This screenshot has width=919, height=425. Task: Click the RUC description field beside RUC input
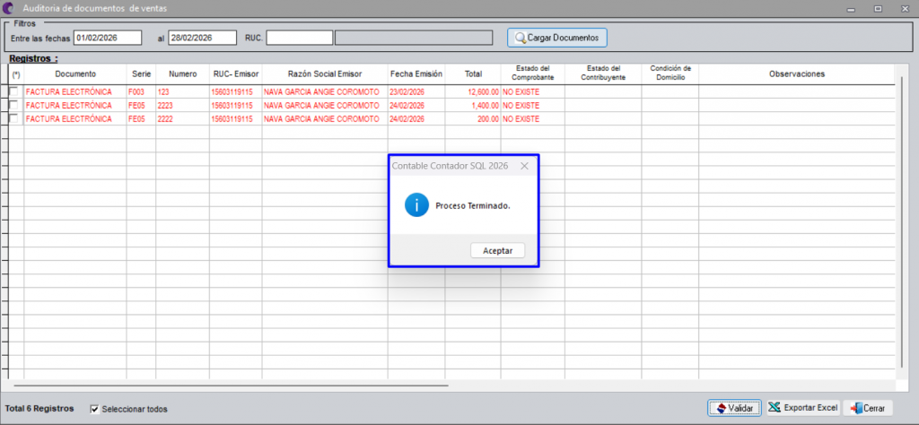tap(413, 38)
